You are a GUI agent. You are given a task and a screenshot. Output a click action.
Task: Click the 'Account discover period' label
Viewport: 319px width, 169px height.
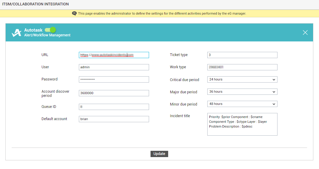[x=55, y=93]
